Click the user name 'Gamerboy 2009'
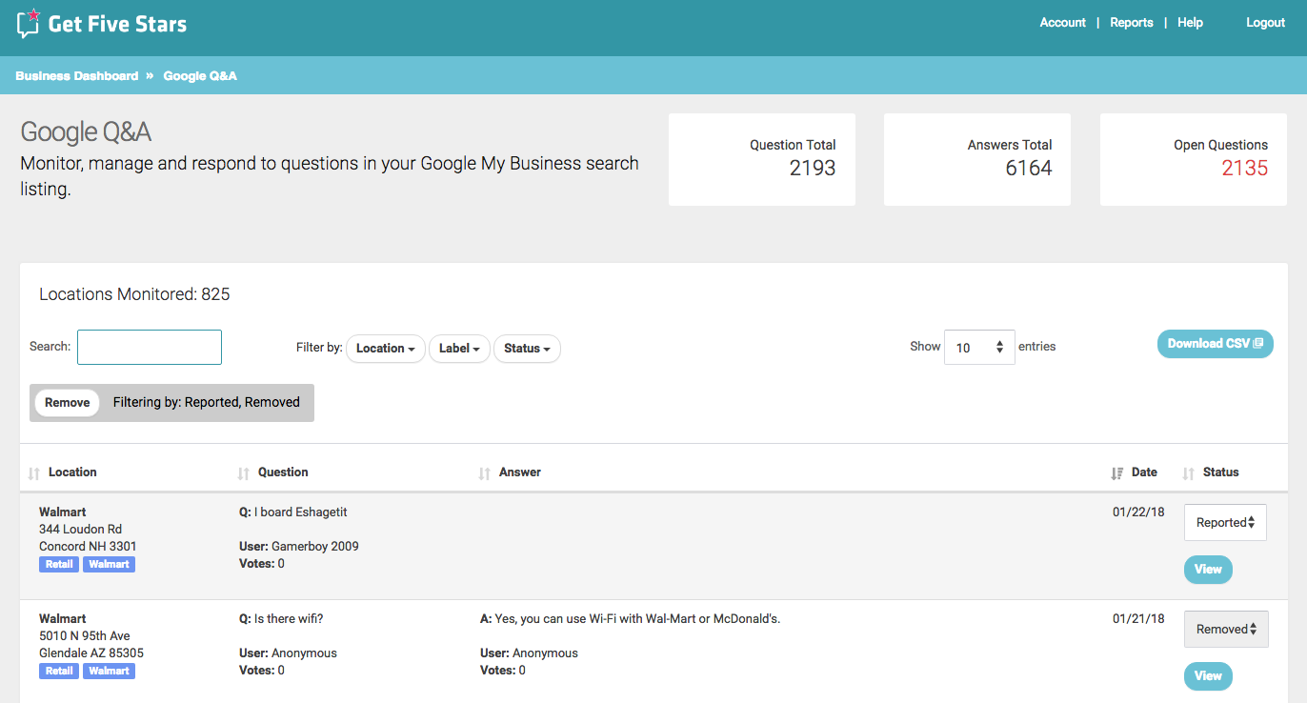Screen dimensions: 1307x703 pos(315,547)
